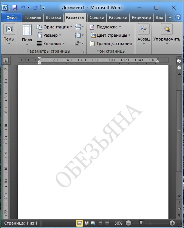184x228 pixels.
Task: Go to previous page double-arrow
Action: coord(179,202)
